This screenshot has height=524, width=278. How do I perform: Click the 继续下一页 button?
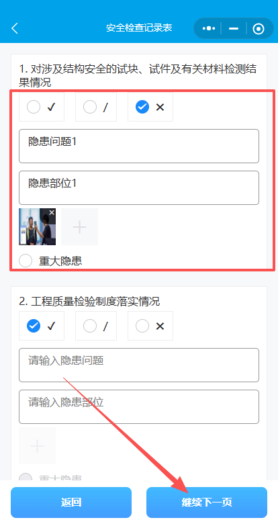point(207,503)
